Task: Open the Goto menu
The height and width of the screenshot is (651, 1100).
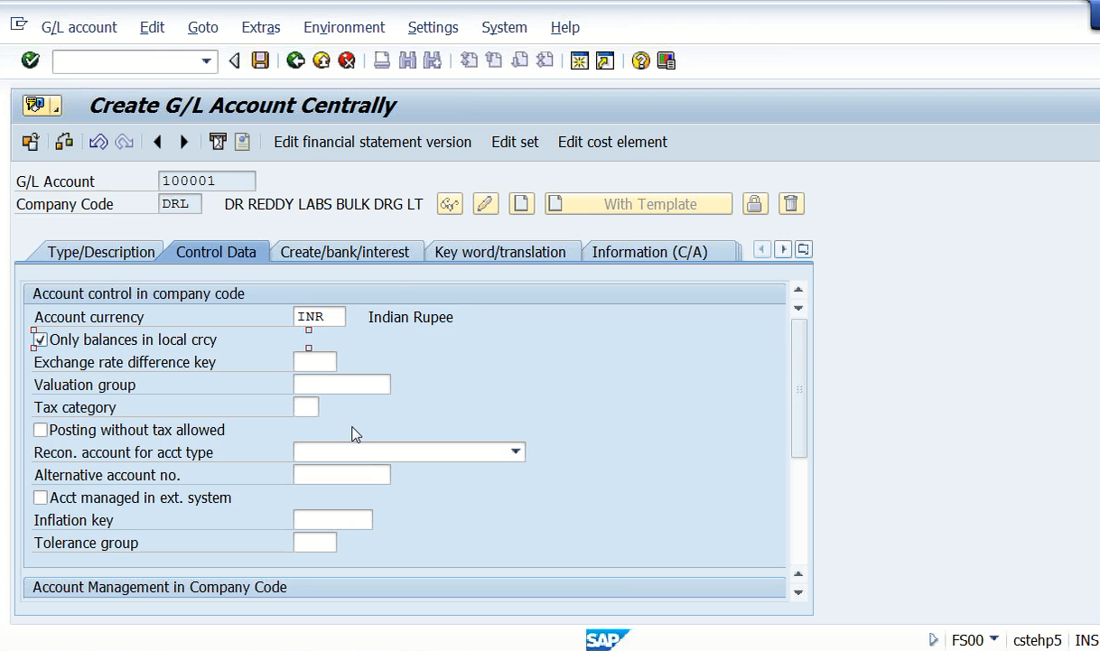Action: point(203,27)
